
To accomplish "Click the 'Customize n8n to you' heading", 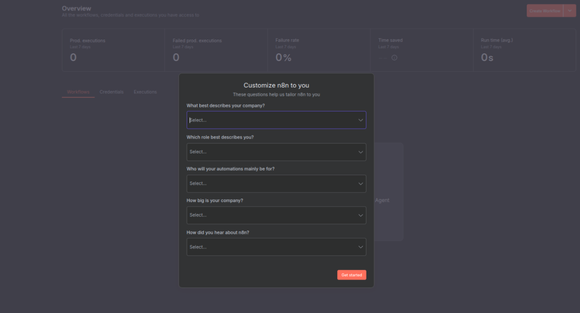I will coord(276,86).
